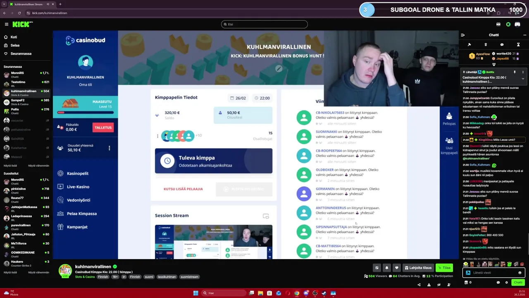529x298 pixels.
Task: Click kuhlmanvirallinen streamer avatar
Action: pyautogui.click(x=65, y=271)
